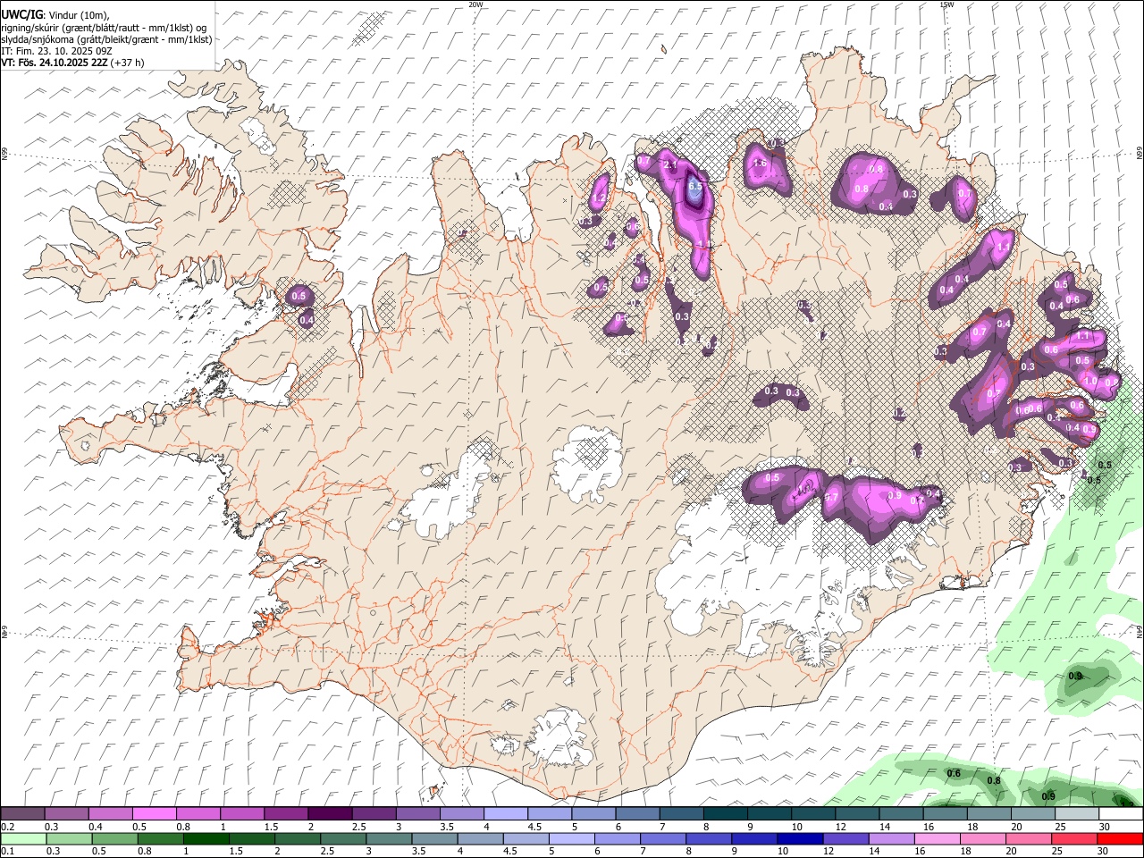Click upper legend dark teal swatch at 8

click(x=725, y=814)
